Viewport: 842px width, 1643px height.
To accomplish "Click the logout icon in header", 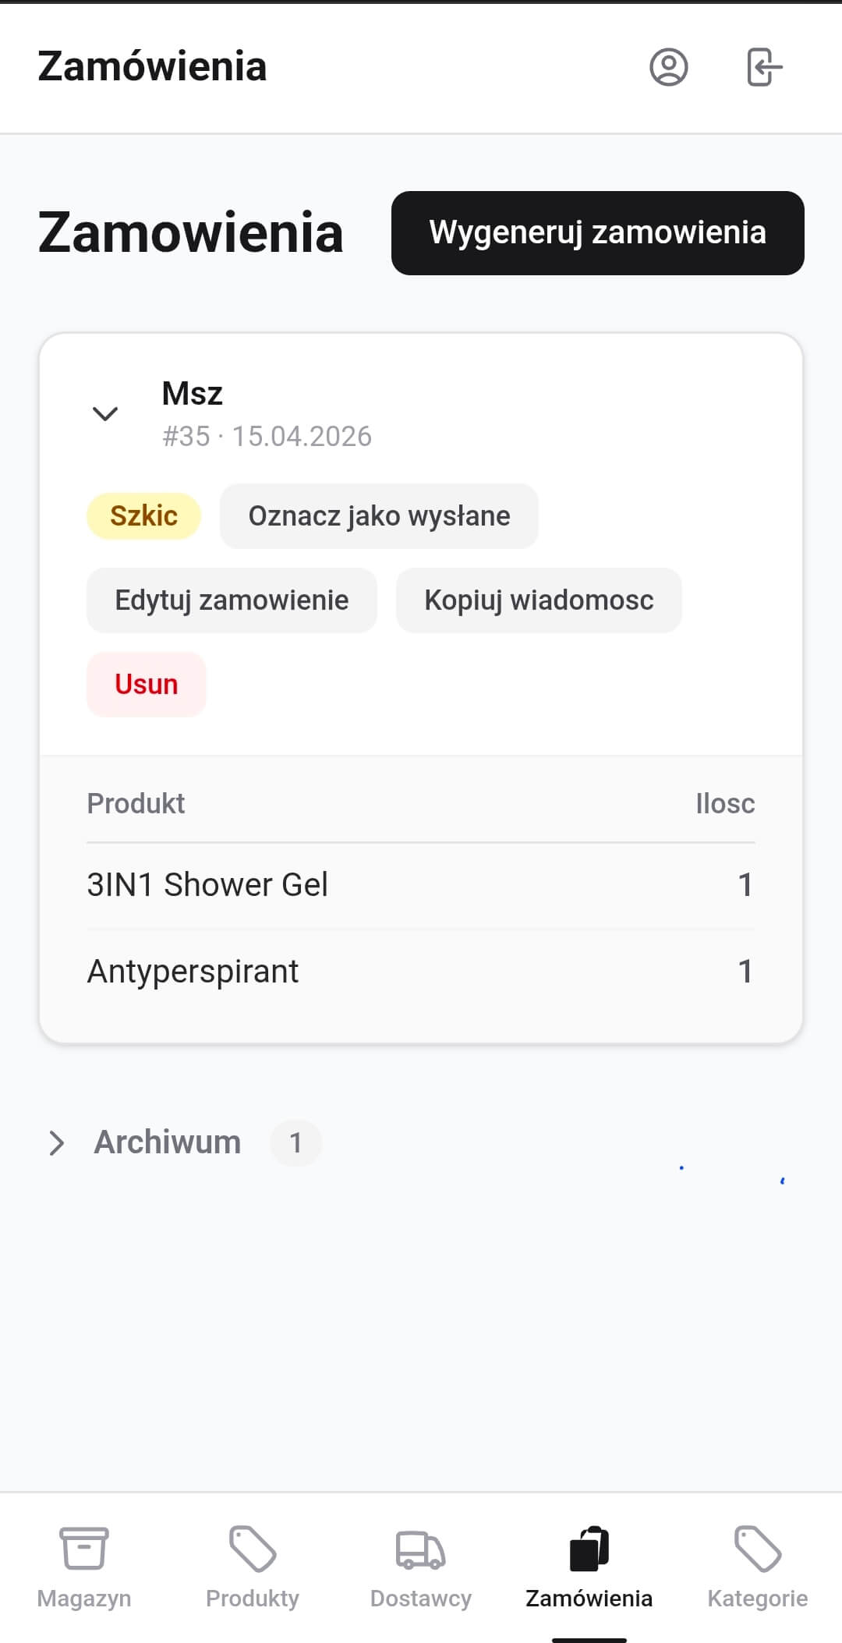I will click(764, 67).
